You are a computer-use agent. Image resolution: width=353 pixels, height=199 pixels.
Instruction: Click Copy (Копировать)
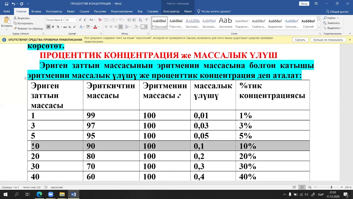coord(23,23)
